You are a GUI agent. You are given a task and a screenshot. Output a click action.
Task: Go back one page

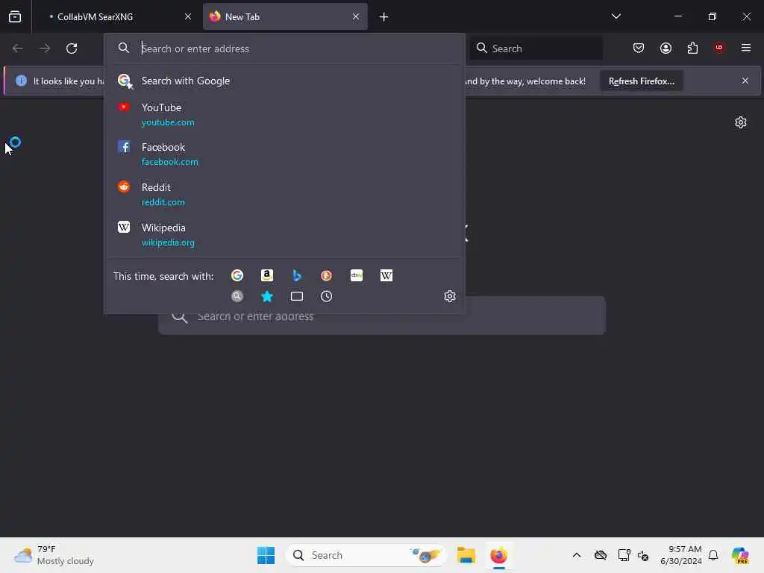coord(18,48)
